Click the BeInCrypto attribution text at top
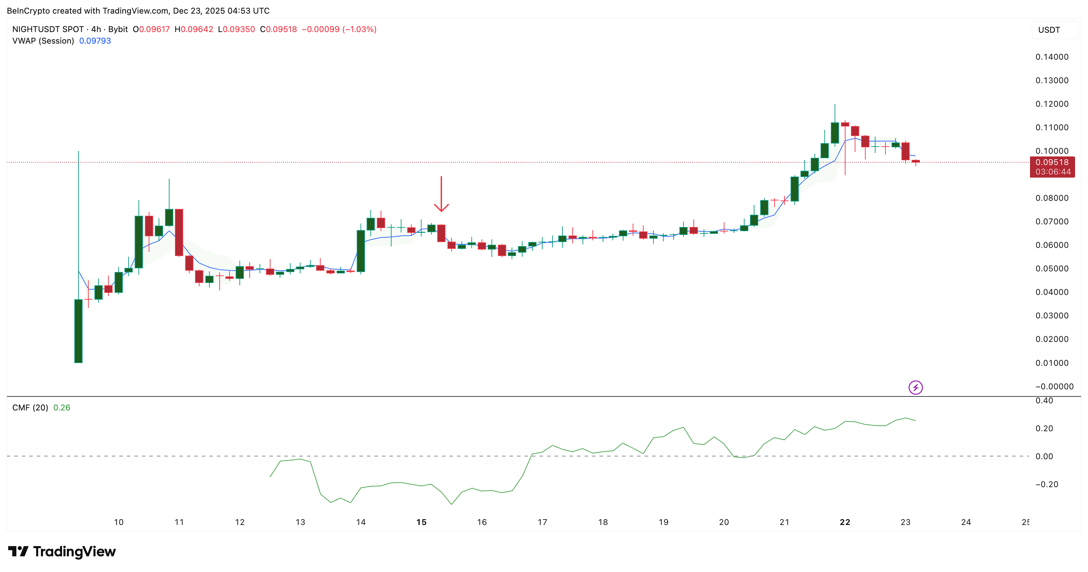1088x572 pixels. tap(85, 11)
